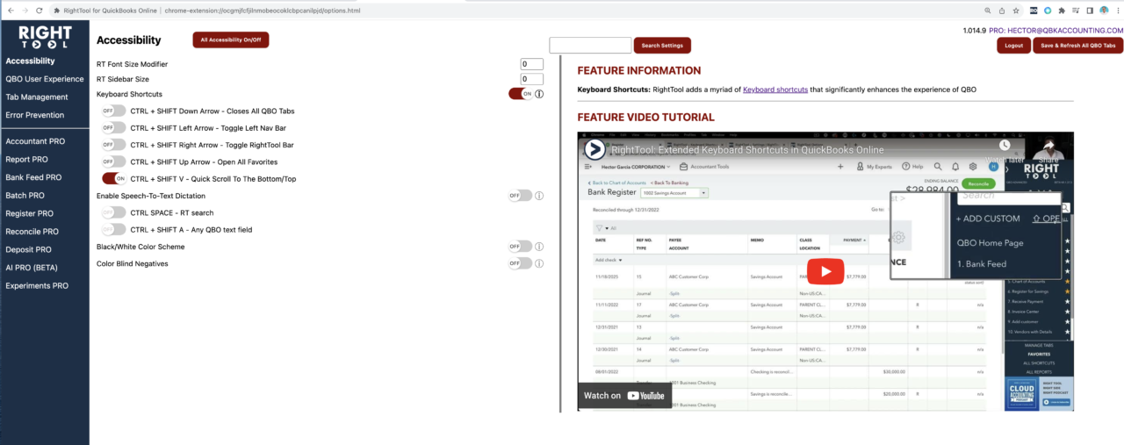Viewport: 1124px width, 445px height.
Task: Click the blue circle extension icon
Action: tap(1048, 11)
